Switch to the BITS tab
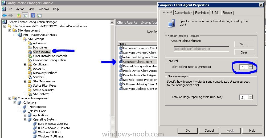Screen dimensions: 266x138 click(215, 13)
